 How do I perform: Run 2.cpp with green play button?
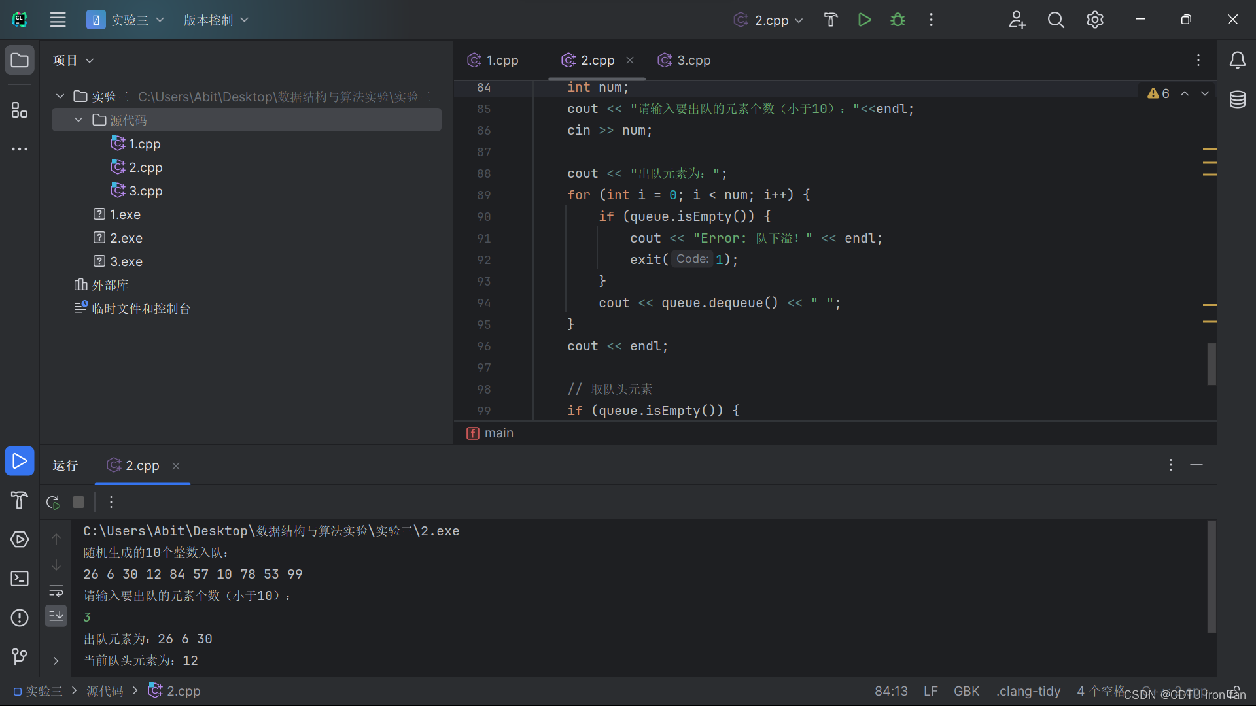864,20
